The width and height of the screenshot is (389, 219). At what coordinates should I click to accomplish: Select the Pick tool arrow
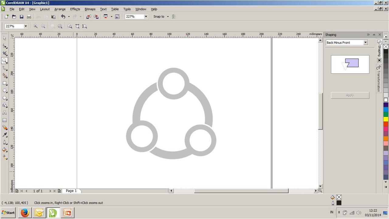click(5, 38)
